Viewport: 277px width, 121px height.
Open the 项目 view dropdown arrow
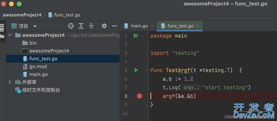[x=35, y=27]
